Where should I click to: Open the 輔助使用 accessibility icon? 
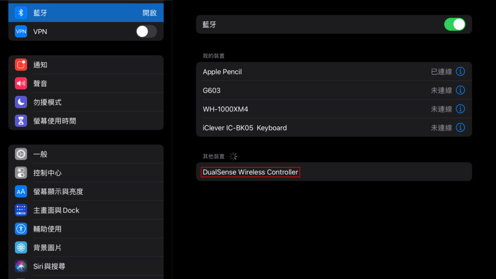21,229
